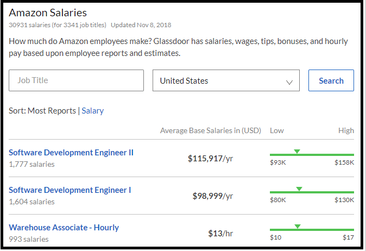Open the United States location dropdown
The height and width of the screenshot is (251, 366).
click(x=225, y=80)
